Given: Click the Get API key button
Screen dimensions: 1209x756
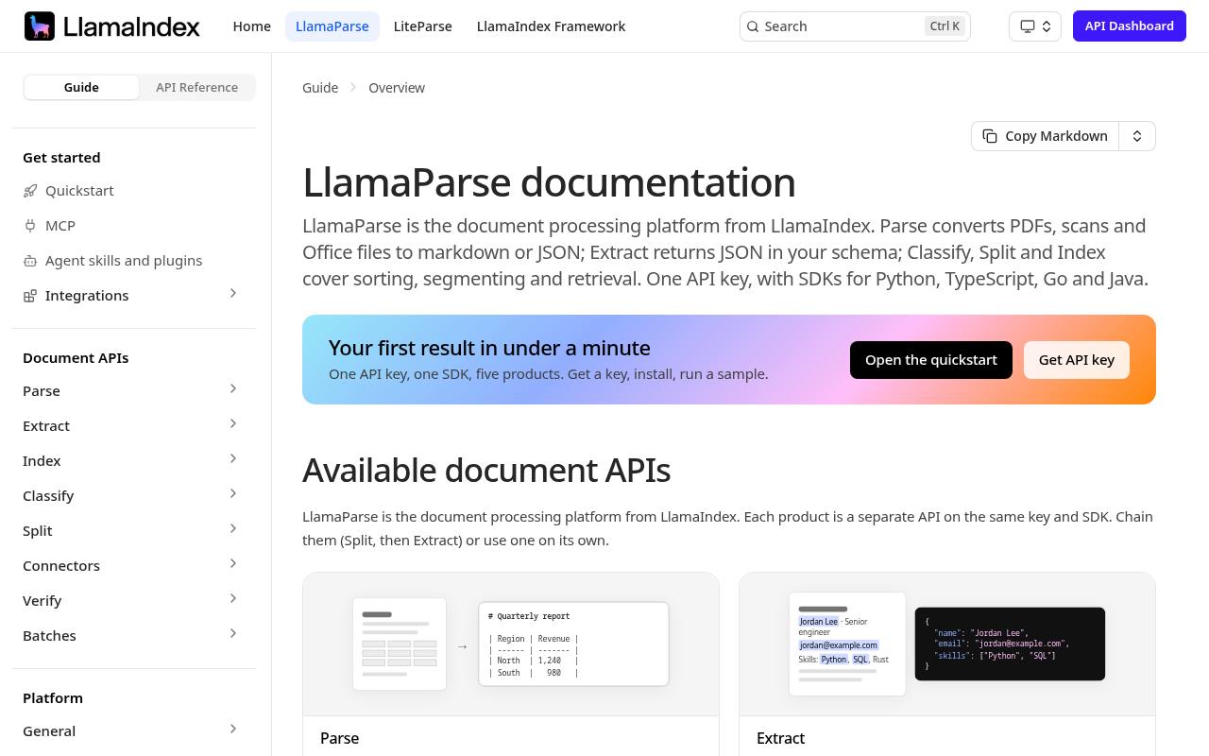Looking at the screenshot, I should 1077,360.
